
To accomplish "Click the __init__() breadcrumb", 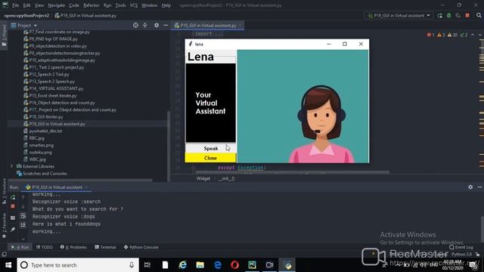I will click(x=227, y=178).
